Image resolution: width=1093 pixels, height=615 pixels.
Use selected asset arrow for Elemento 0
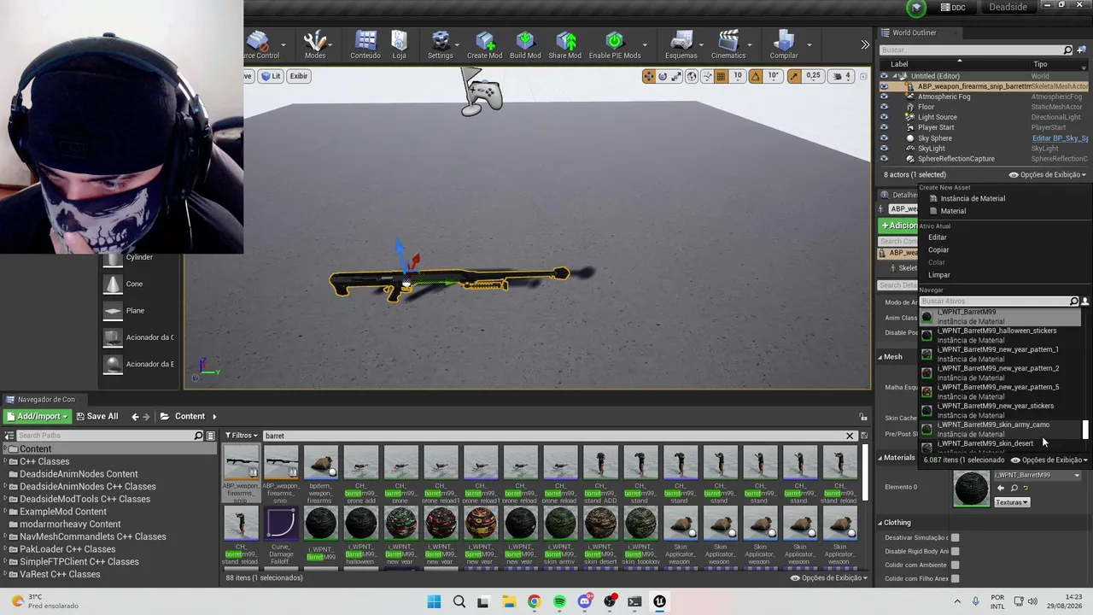[1001, 489]
